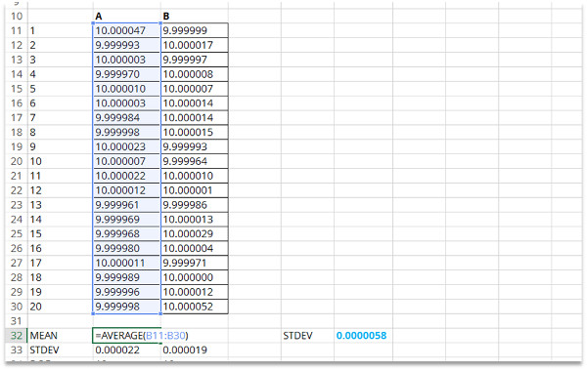
Task: Select cell containing 10.000047 in column A
Action: 126,30
